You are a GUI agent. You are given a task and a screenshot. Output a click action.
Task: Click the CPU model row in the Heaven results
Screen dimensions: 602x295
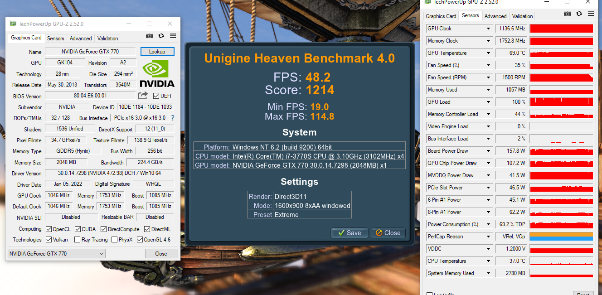(x=299, y=156)
